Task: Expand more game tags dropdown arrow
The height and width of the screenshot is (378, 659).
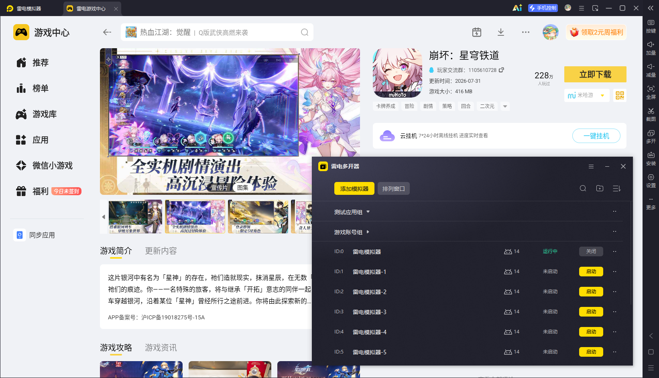Action: tap(505, 106)
